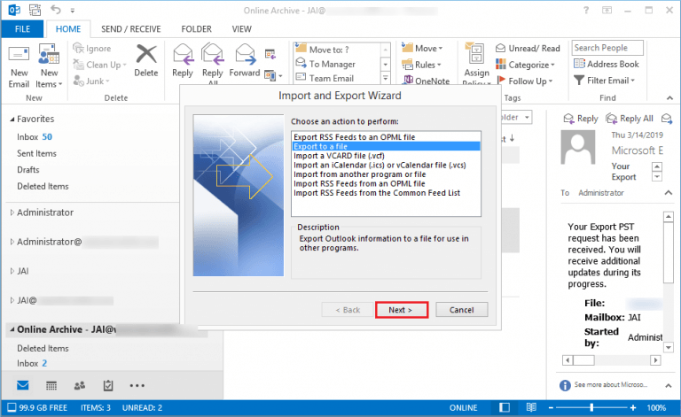Send to OneNote icon
This screenshot has width=681, height=417.
pyautogui.click(x=408, y=81)
